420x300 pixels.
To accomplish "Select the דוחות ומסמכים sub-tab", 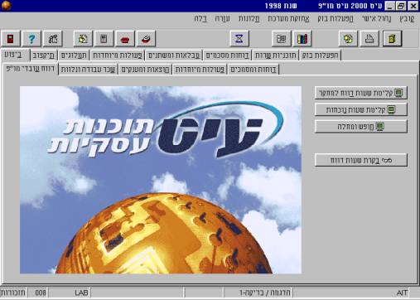I will tap(253, 70).
